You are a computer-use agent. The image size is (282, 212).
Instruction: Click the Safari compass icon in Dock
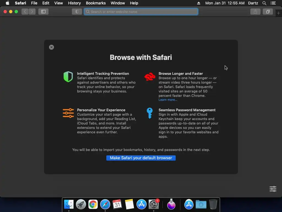pos(105,205)
